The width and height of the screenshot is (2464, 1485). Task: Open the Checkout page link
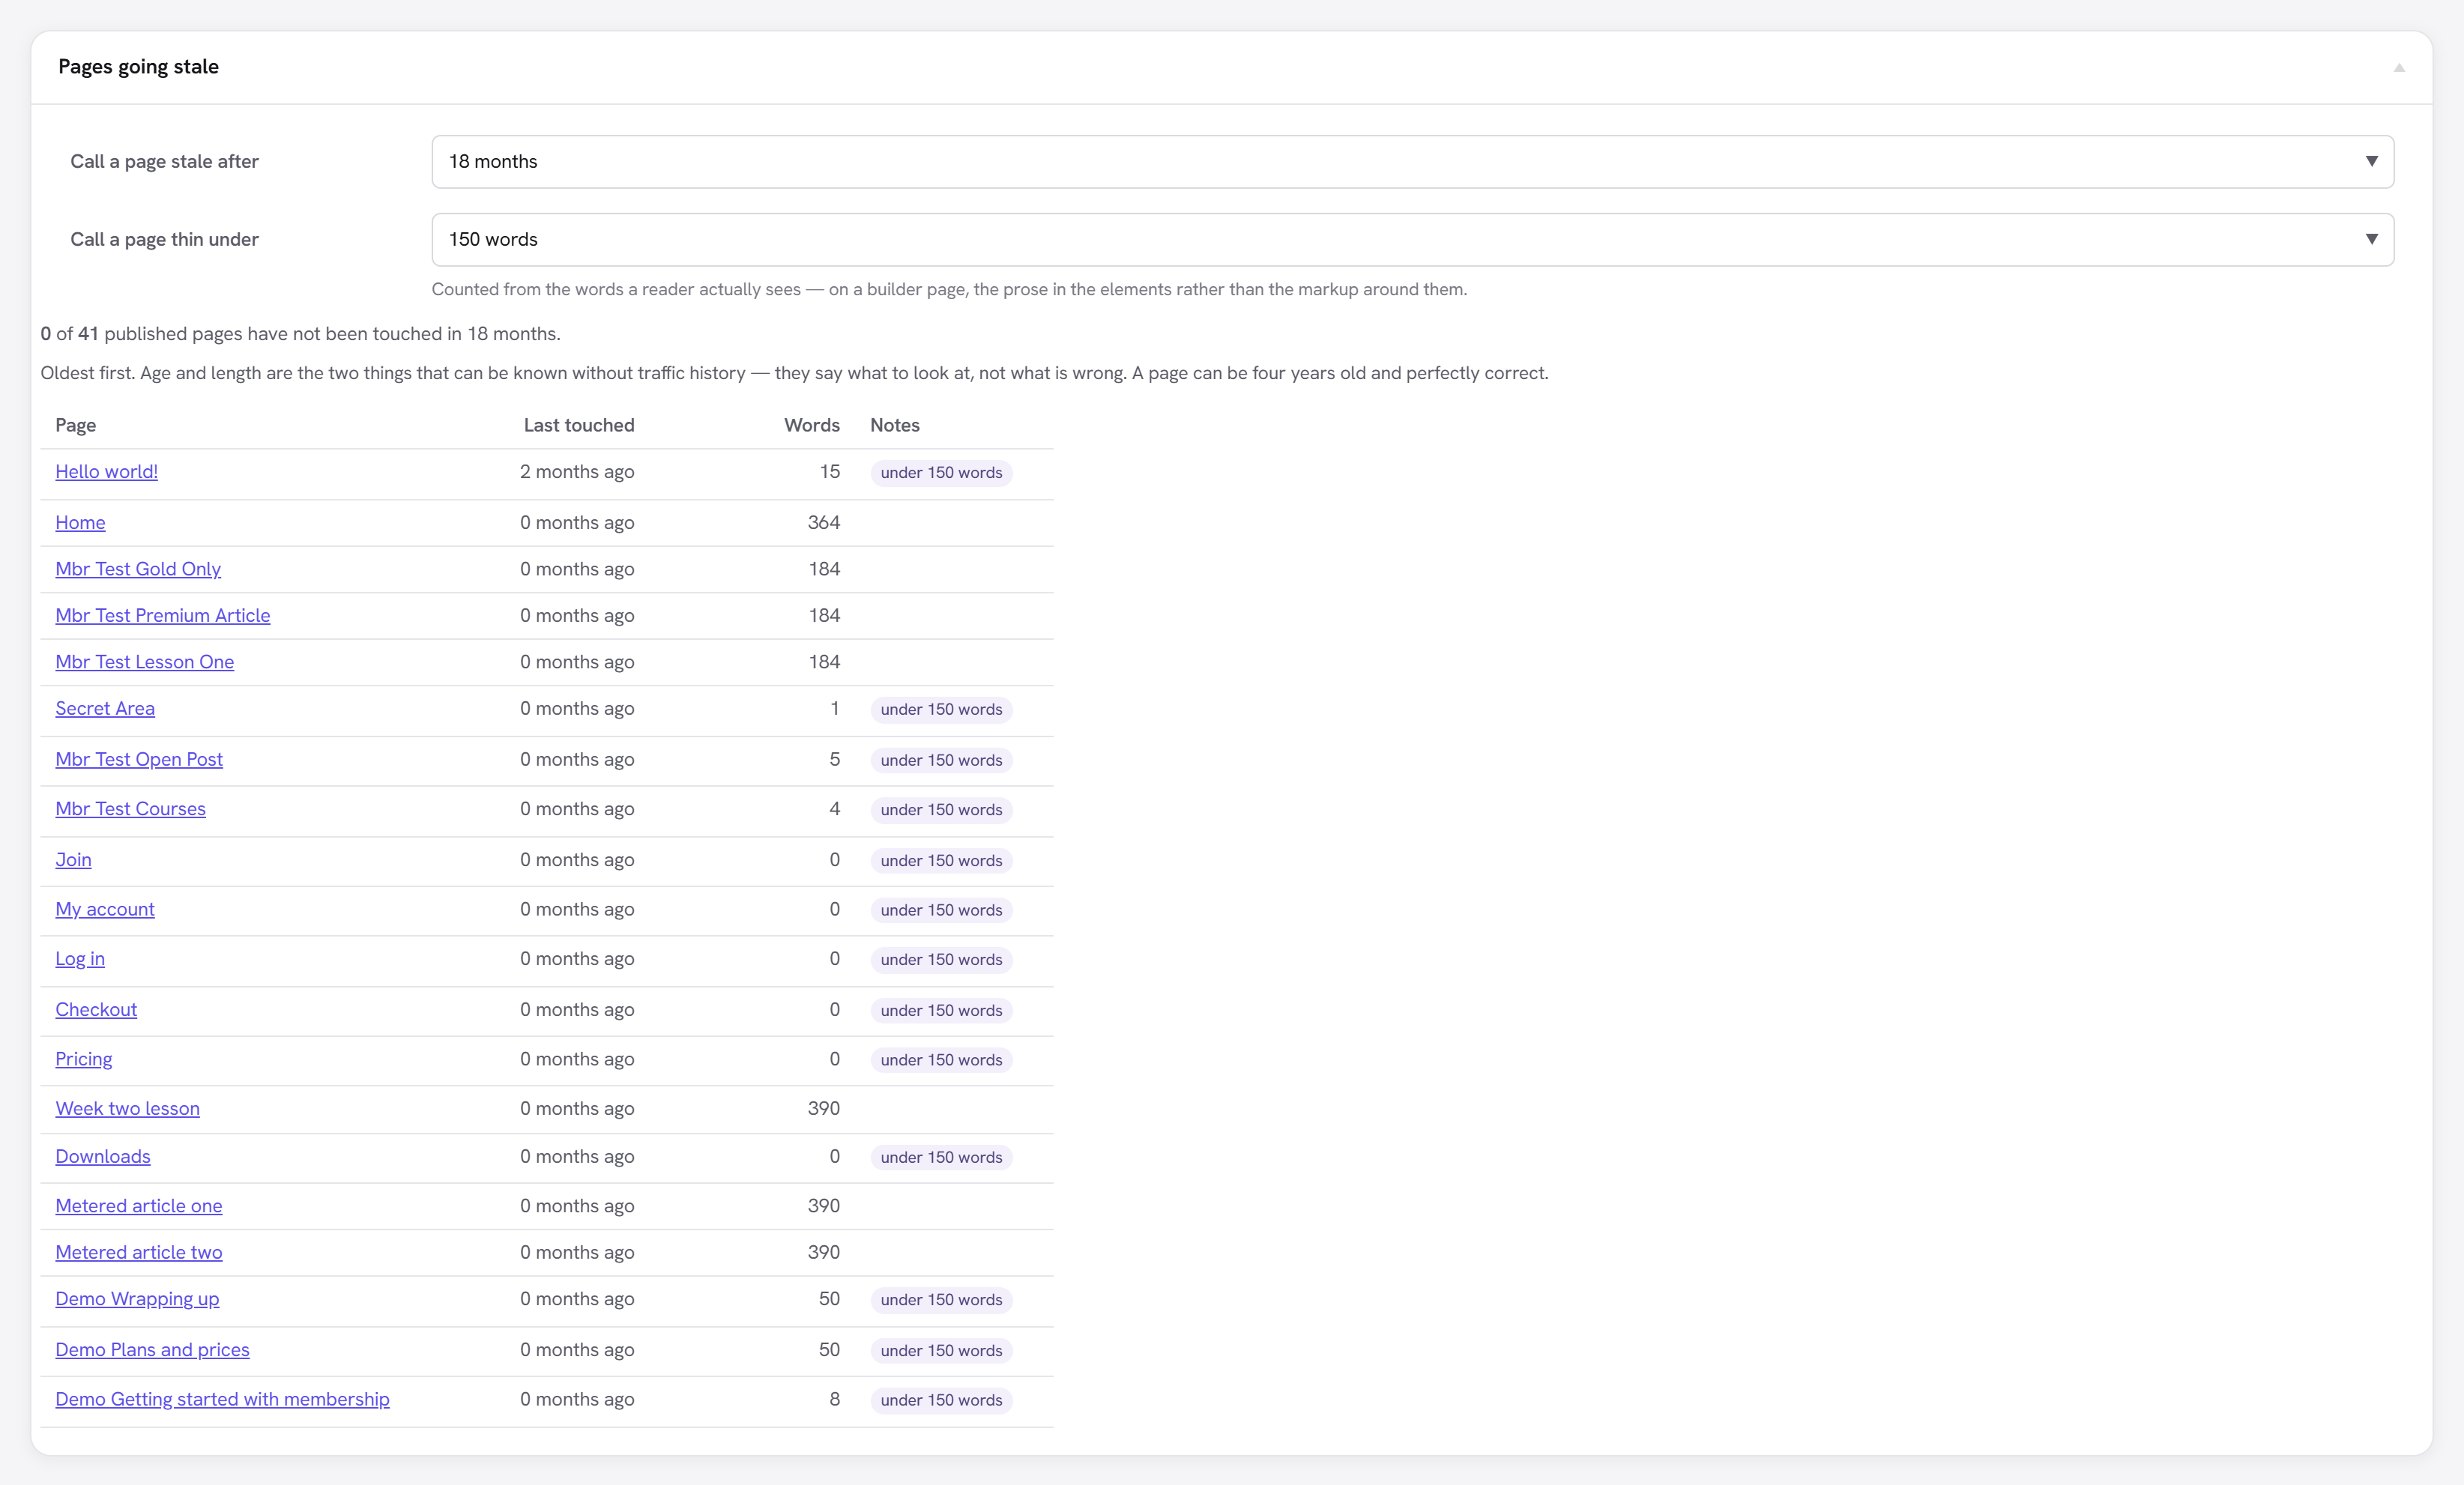[96, 1009]
